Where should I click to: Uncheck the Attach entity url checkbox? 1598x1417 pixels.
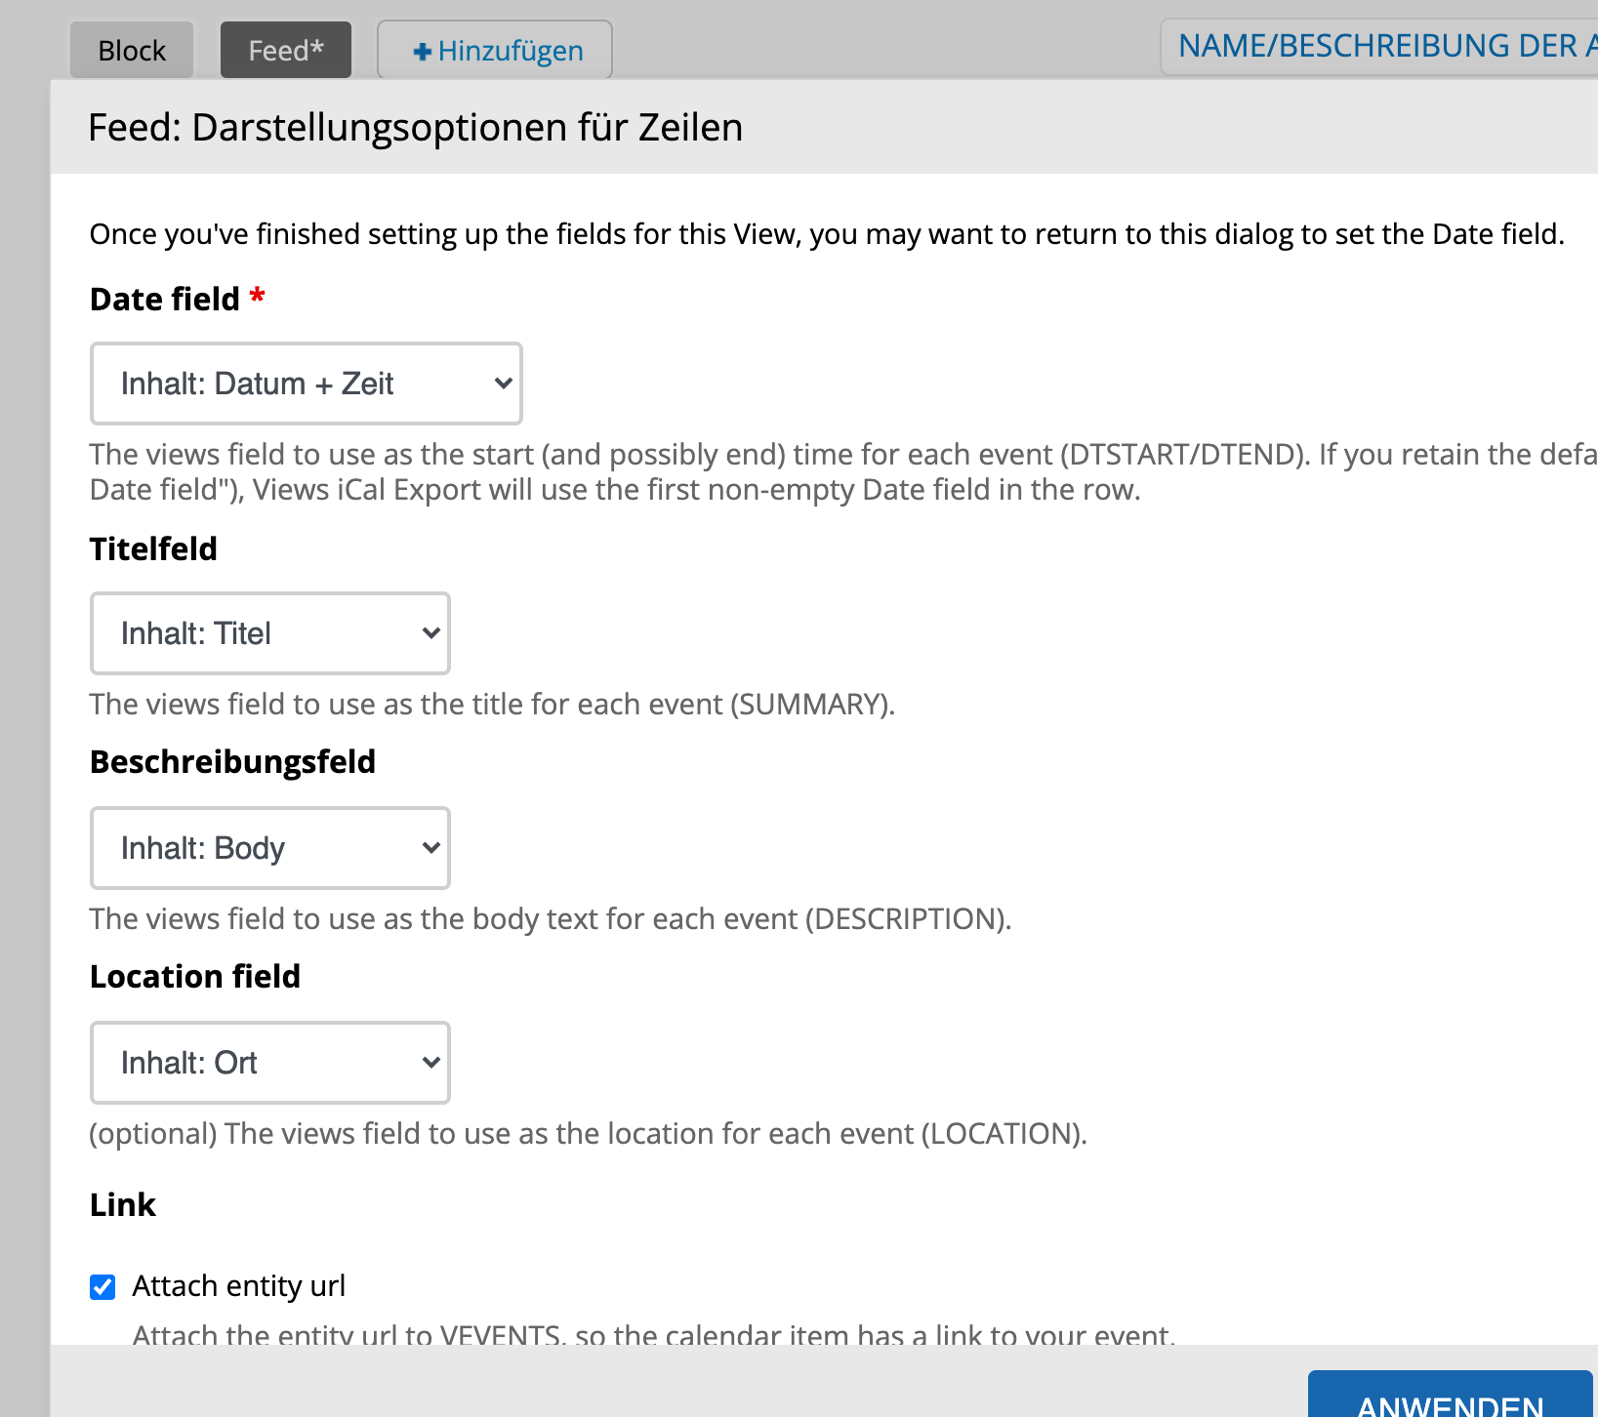[102, 1287]
